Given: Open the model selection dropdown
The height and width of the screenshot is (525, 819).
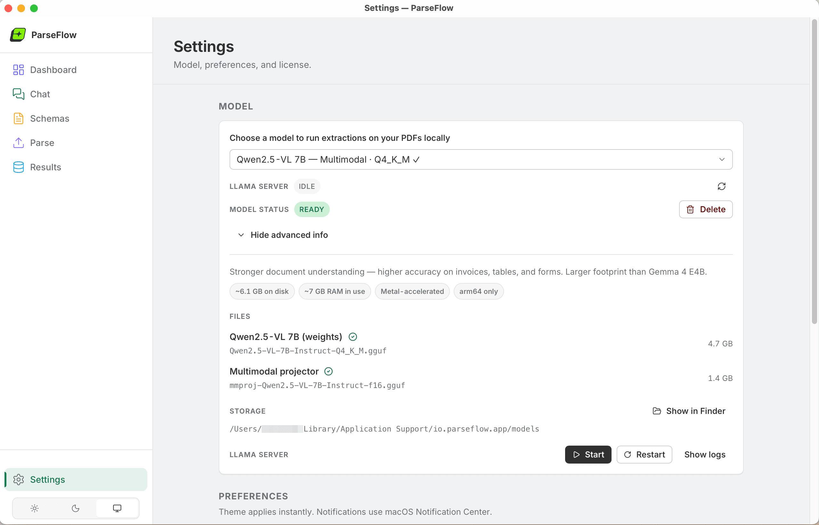Looking at the screenshot, I should pyautogui.click(x=481, y=159).
